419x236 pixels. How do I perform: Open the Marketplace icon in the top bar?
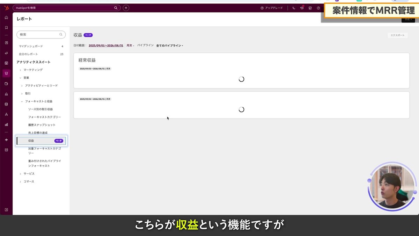click(x=310, y=8)
